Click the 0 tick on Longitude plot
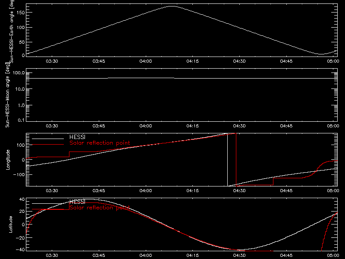This screenshot has height=259, width=345. click(23, 160)
